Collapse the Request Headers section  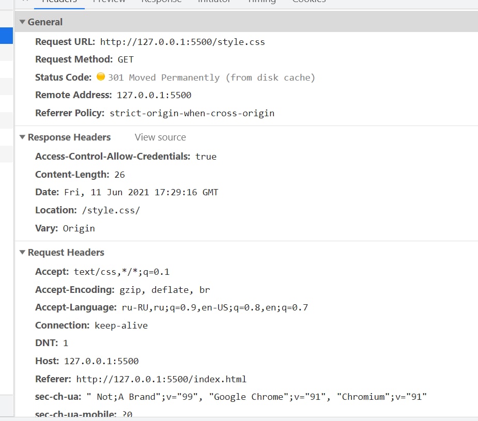[22, 252]
